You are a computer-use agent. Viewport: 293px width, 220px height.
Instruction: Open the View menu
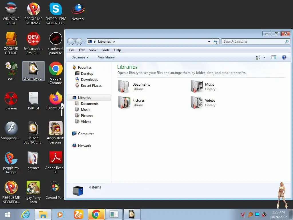coord(93,50)
